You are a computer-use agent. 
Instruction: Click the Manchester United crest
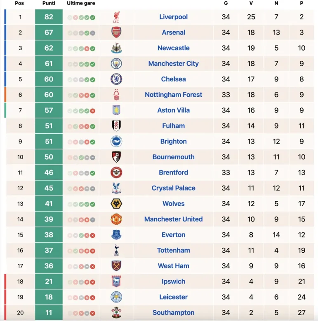[116, 219]
